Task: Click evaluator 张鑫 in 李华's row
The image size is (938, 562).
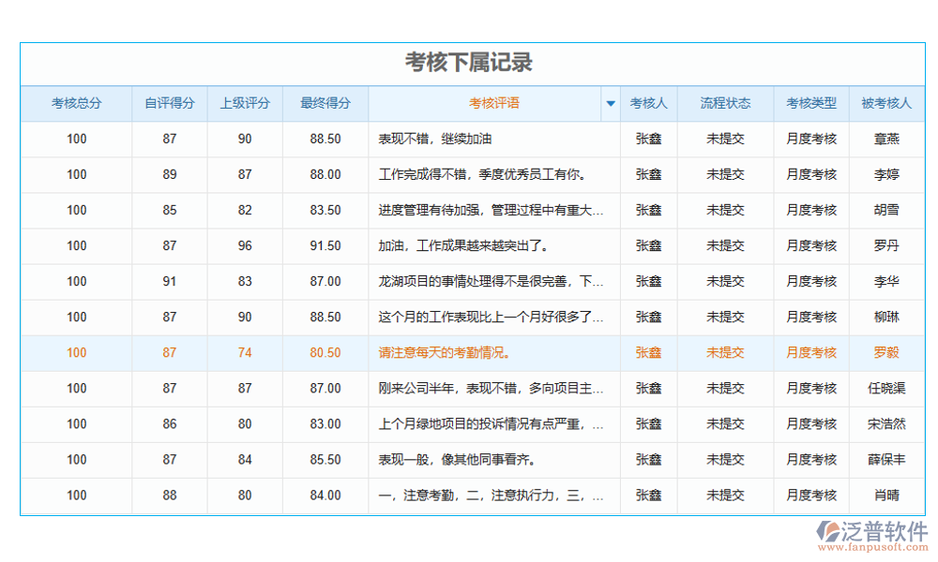Action: [x=648, y=281]
